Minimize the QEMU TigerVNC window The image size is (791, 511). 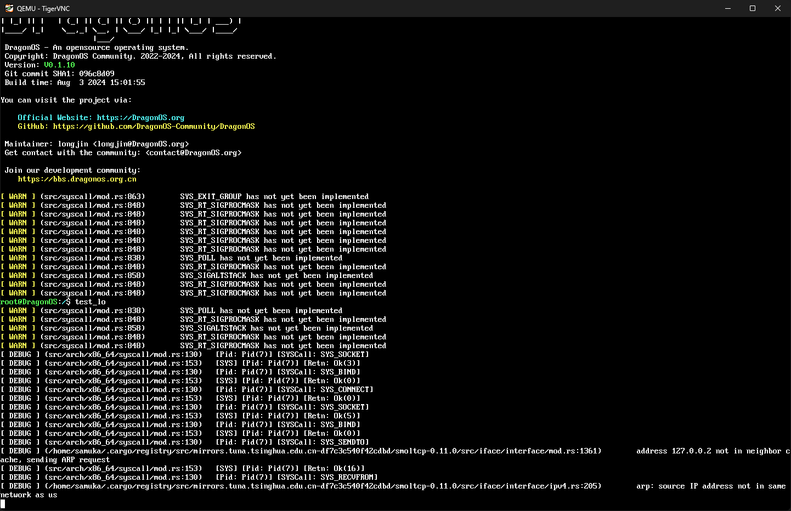point(728,8)
